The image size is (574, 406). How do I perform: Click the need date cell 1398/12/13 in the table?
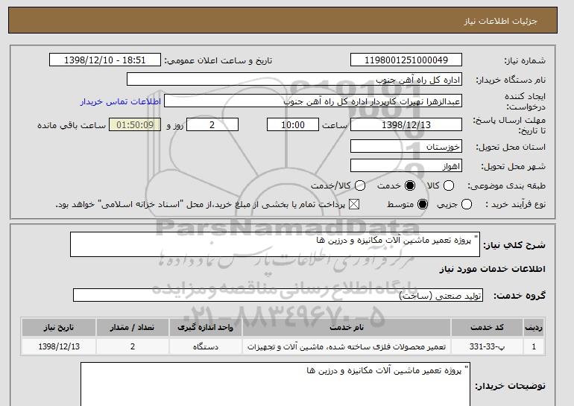click(x=59, y=346)
